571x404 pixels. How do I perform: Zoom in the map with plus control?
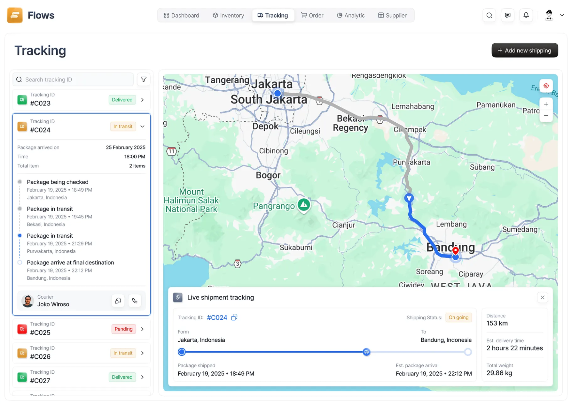click(x=546, y=104)
